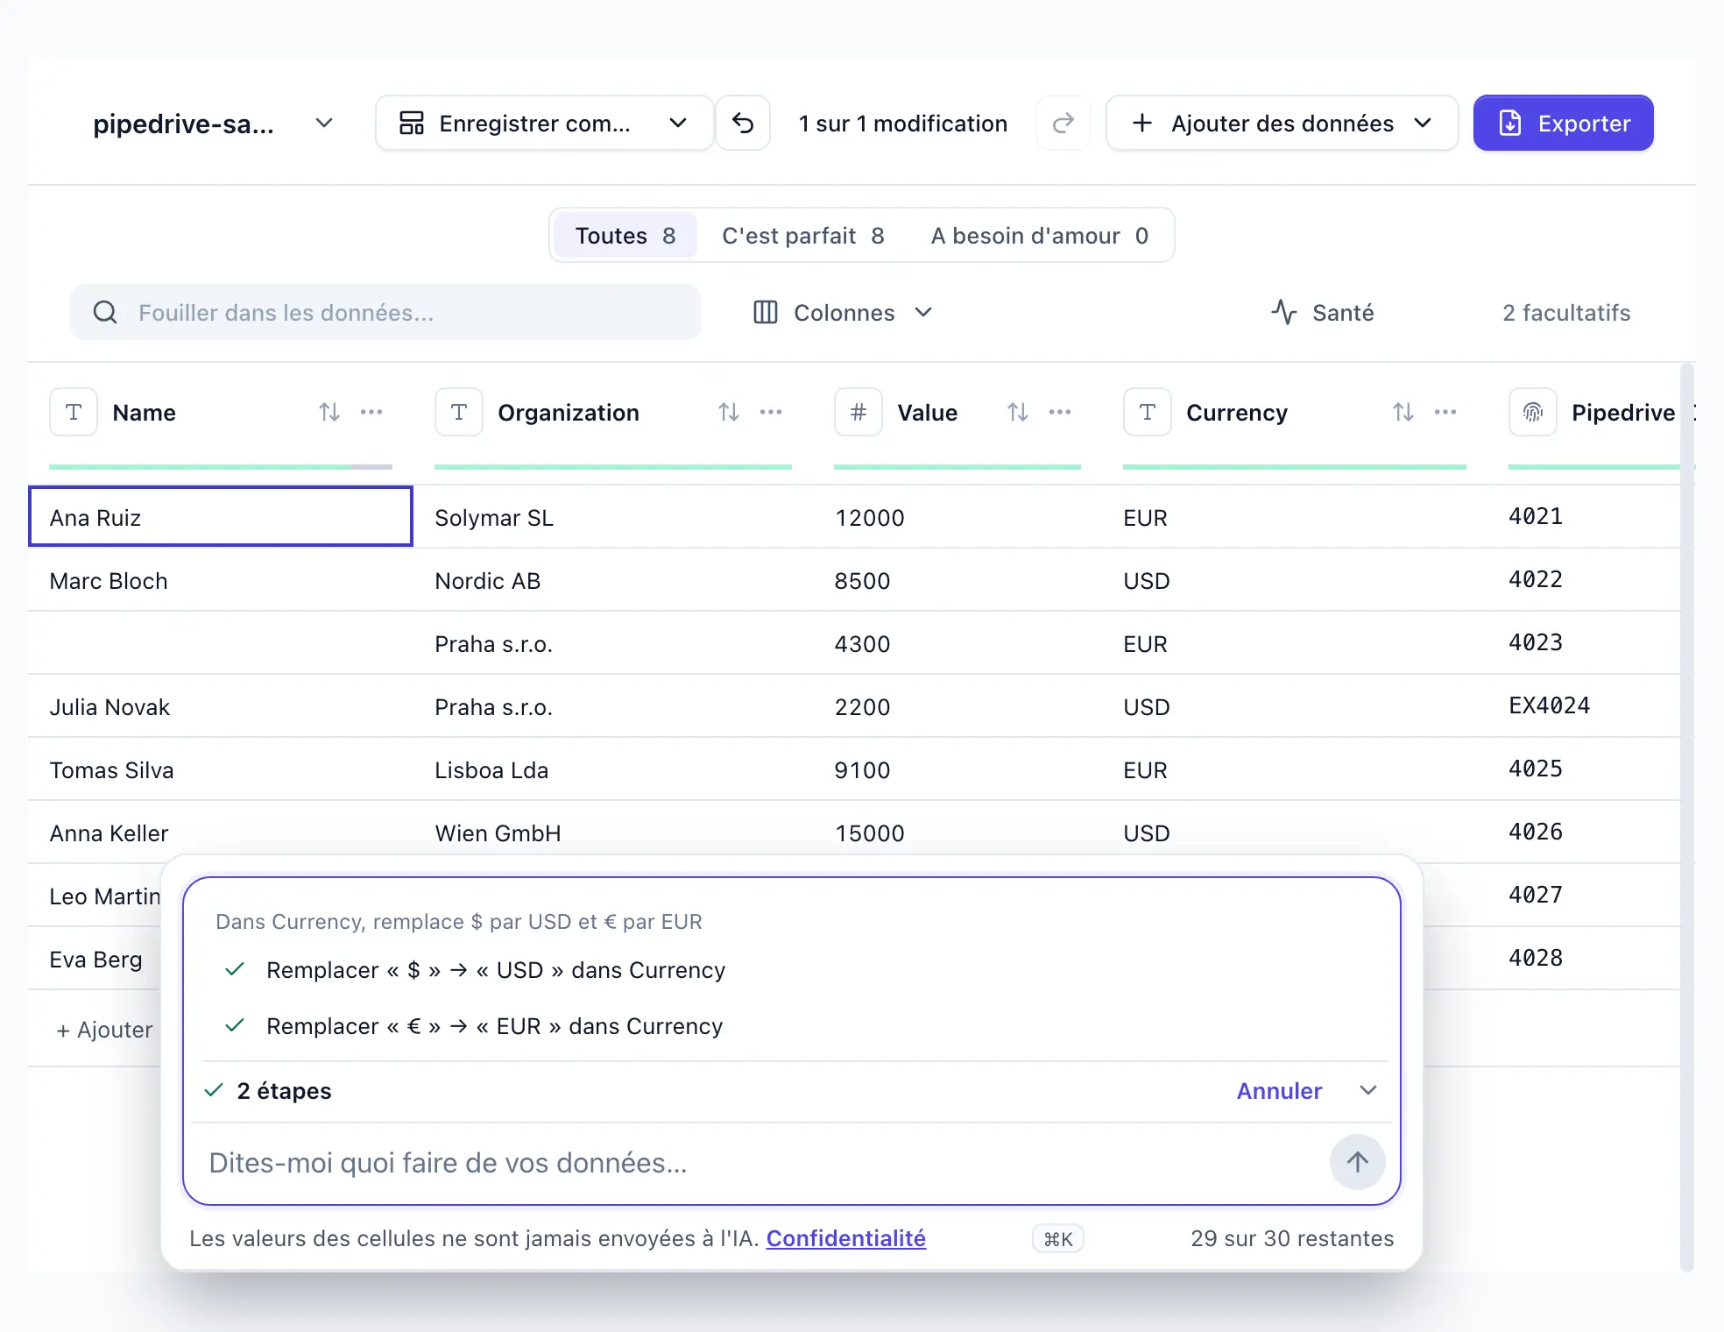Select the Toutes 8 tab

[x=625, y=235]
